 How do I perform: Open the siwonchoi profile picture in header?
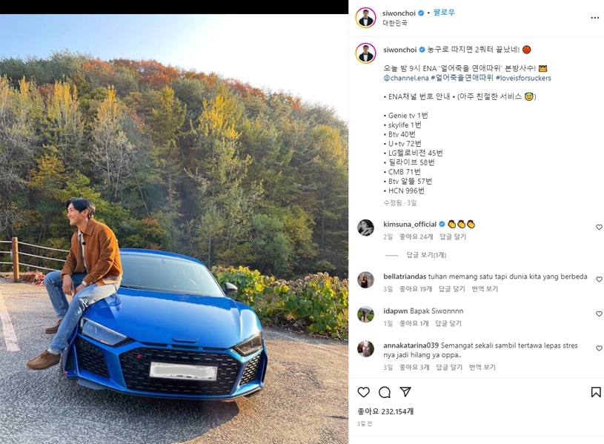365,18
